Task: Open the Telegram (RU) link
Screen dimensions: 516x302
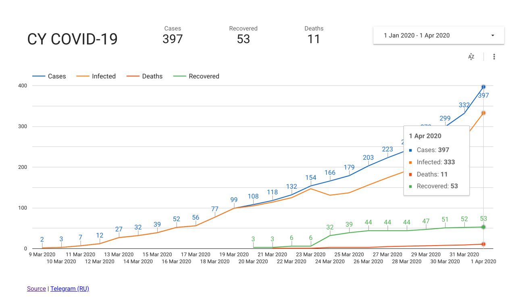Action: 70,289
